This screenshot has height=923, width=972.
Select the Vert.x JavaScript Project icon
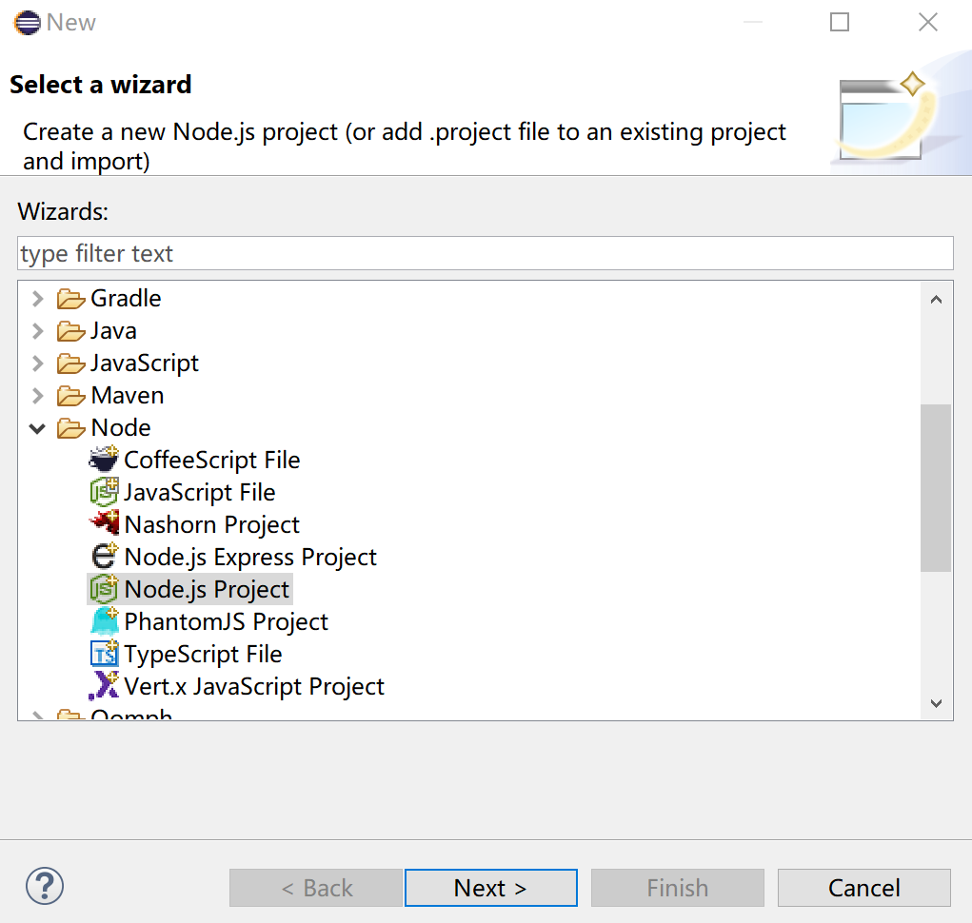click(105, 686)
